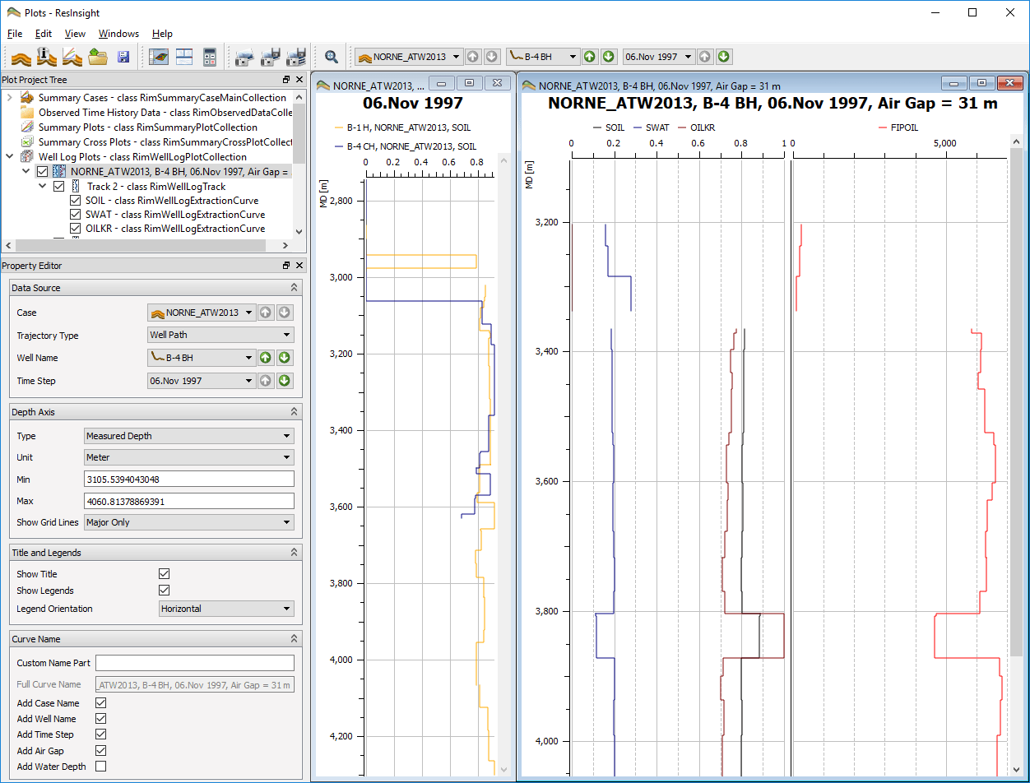Click toolbar previous time step up arrow
The height and width of the screenshot is (783, 1030).
(705, 57)
